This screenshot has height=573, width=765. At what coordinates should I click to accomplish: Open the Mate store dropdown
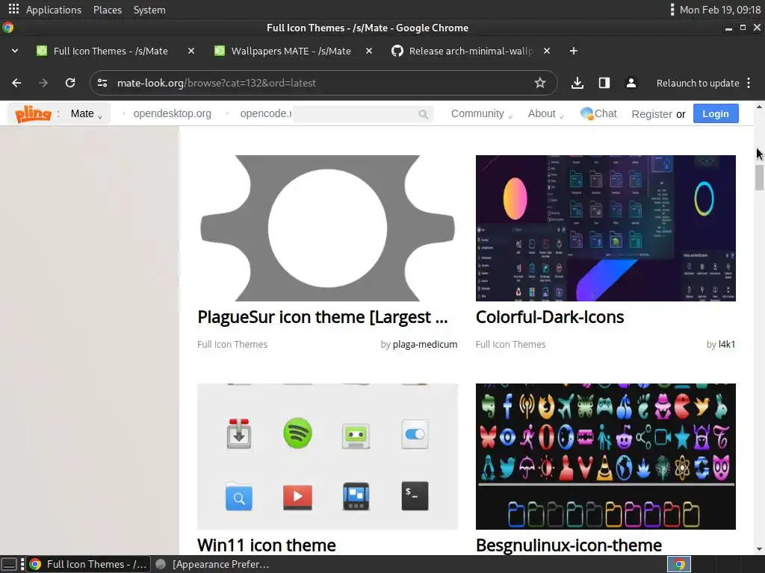(x=86, y=114)
